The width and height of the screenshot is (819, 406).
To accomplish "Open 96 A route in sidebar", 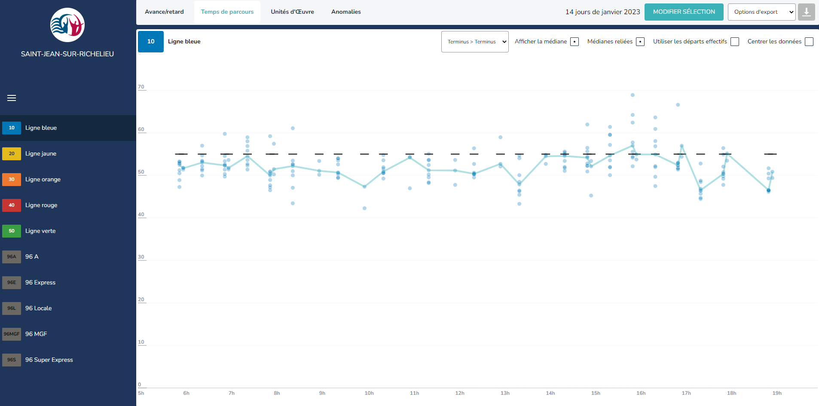I will pos(68,257).
